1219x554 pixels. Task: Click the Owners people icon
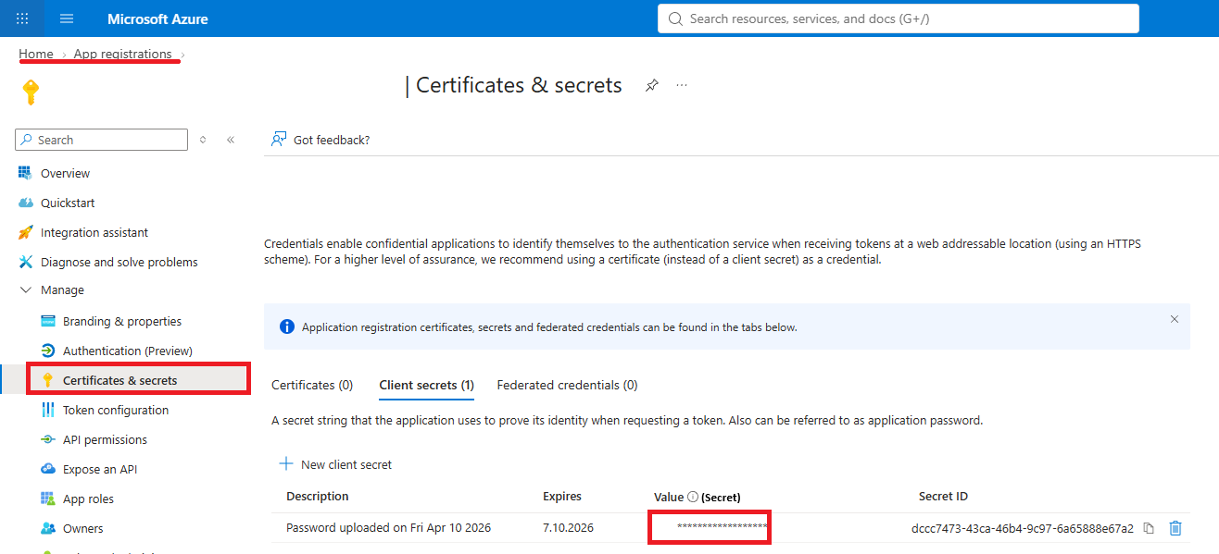[x=48, y=528]
